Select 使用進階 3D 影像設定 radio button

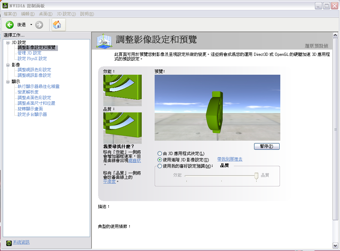click(x=160, y=160)
